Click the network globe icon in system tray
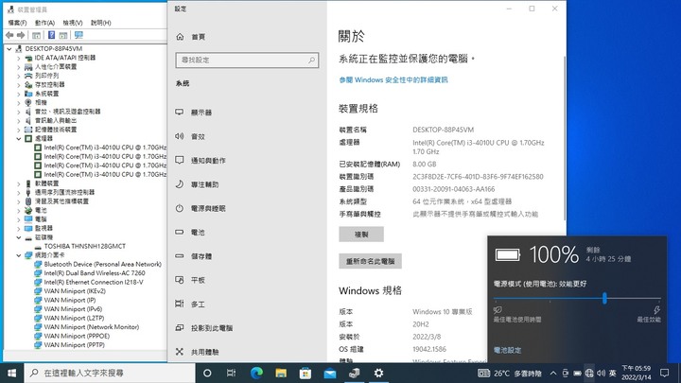The width and height of the screenshot is (681, 383). [x=589, y=373]
